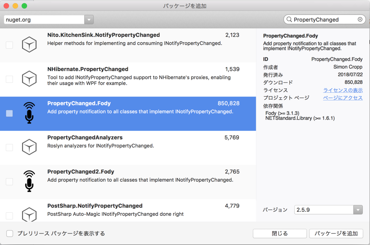Click the NHibernate.PropertyChanged package cube icon

pyautogui.click(x=29, y=79)
